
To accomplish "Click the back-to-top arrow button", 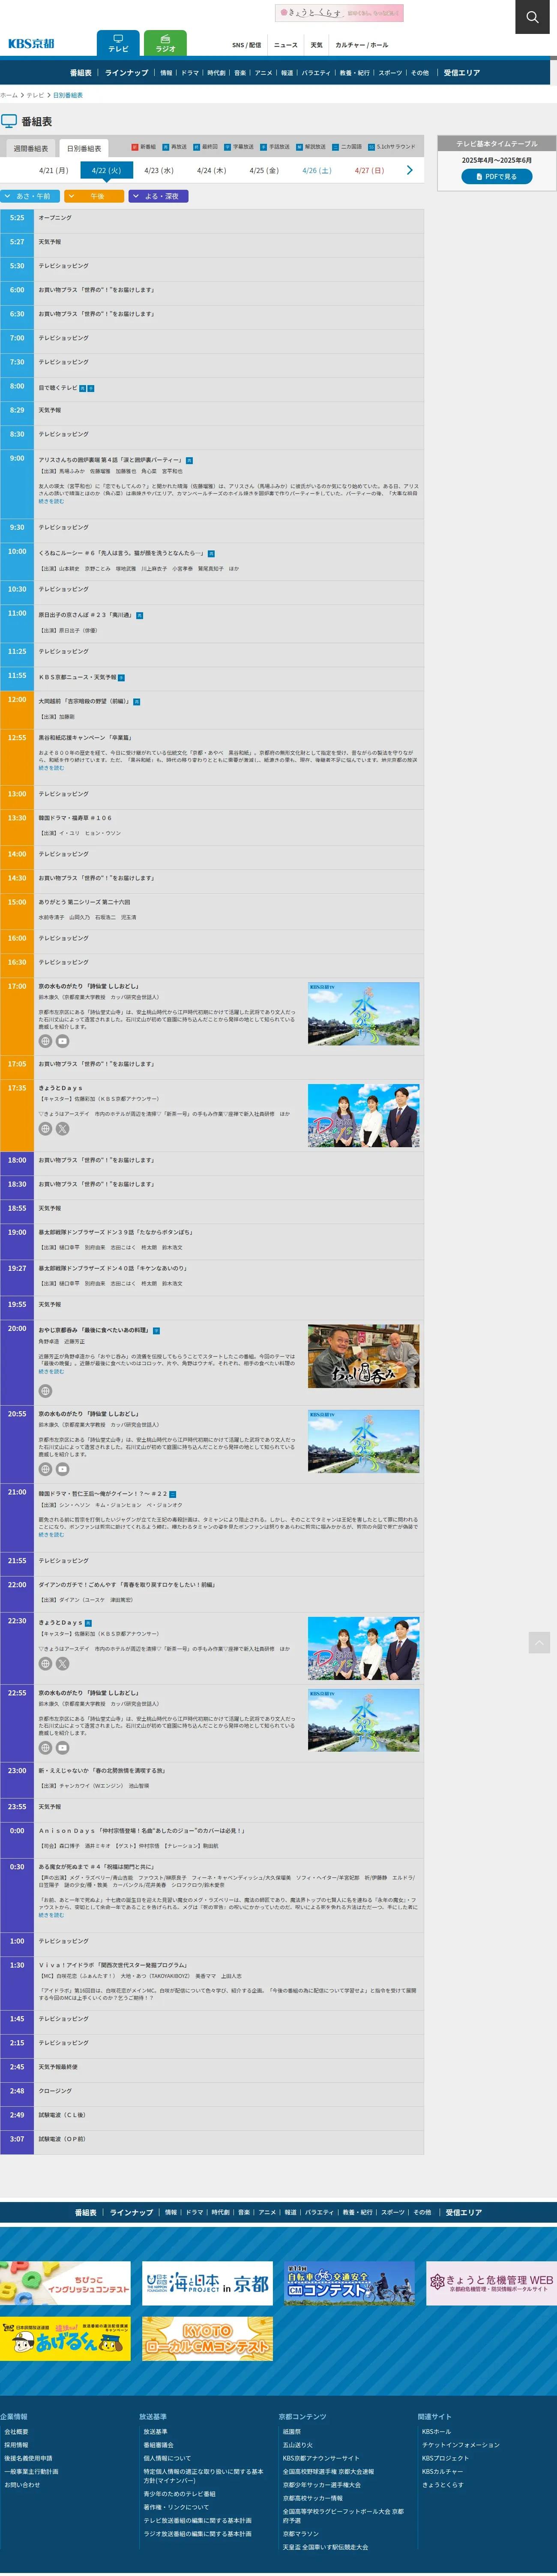I will (x=539, y=1642).
